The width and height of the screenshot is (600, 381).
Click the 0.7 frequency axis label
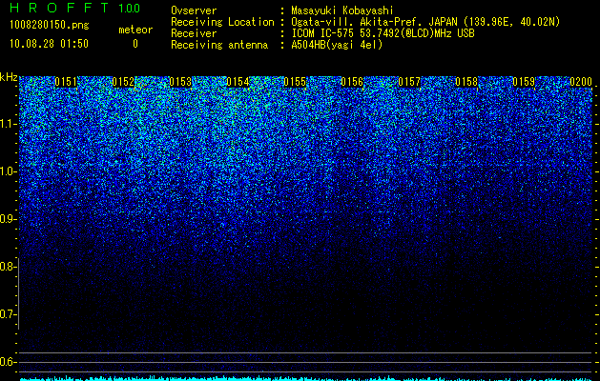click(x=9, y=314)
